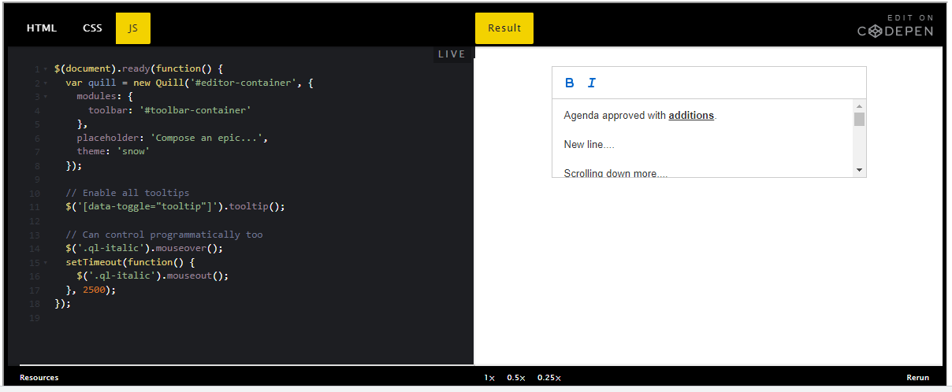This screenshot has height=392, width=952.
Task: Click line number 10 in the gutter
Action: pyautogui.click(x=34, y=193)
